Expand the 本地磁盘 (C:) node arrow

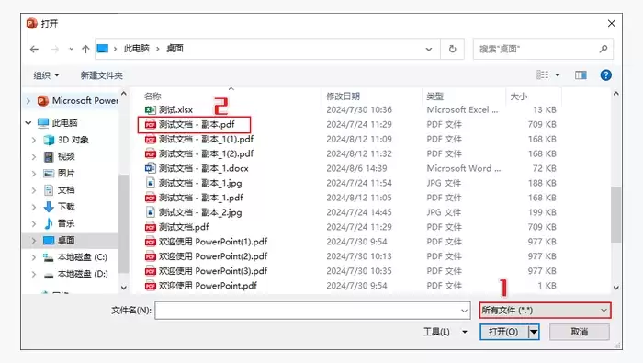[34, 257]
